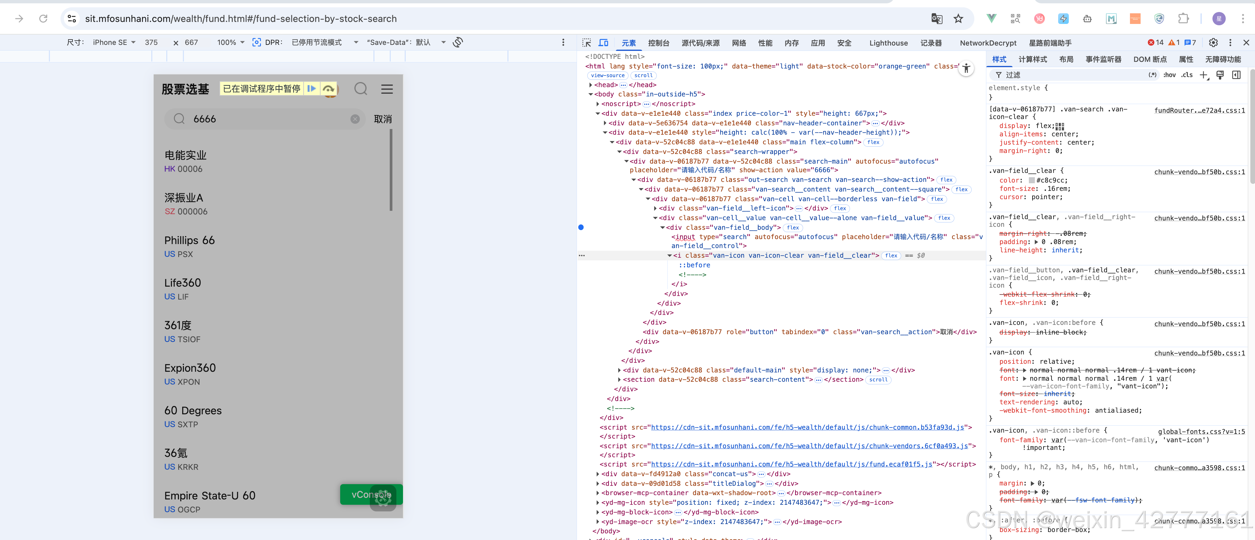The height and width of the screenshot is (540, 1255).
Task: Open the iPhone SE device dropdown
Action: 114,43
